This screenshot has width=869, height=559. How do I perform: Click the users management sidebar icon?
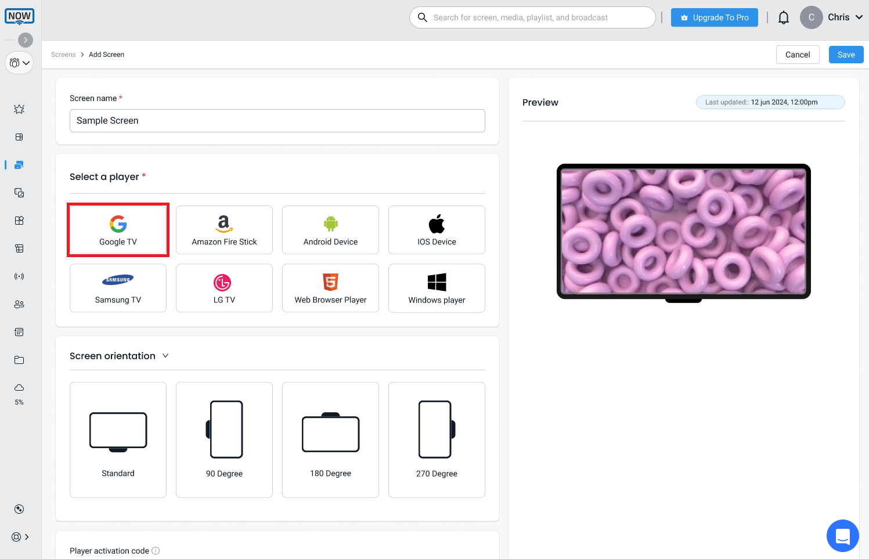[x=19, y=304]
